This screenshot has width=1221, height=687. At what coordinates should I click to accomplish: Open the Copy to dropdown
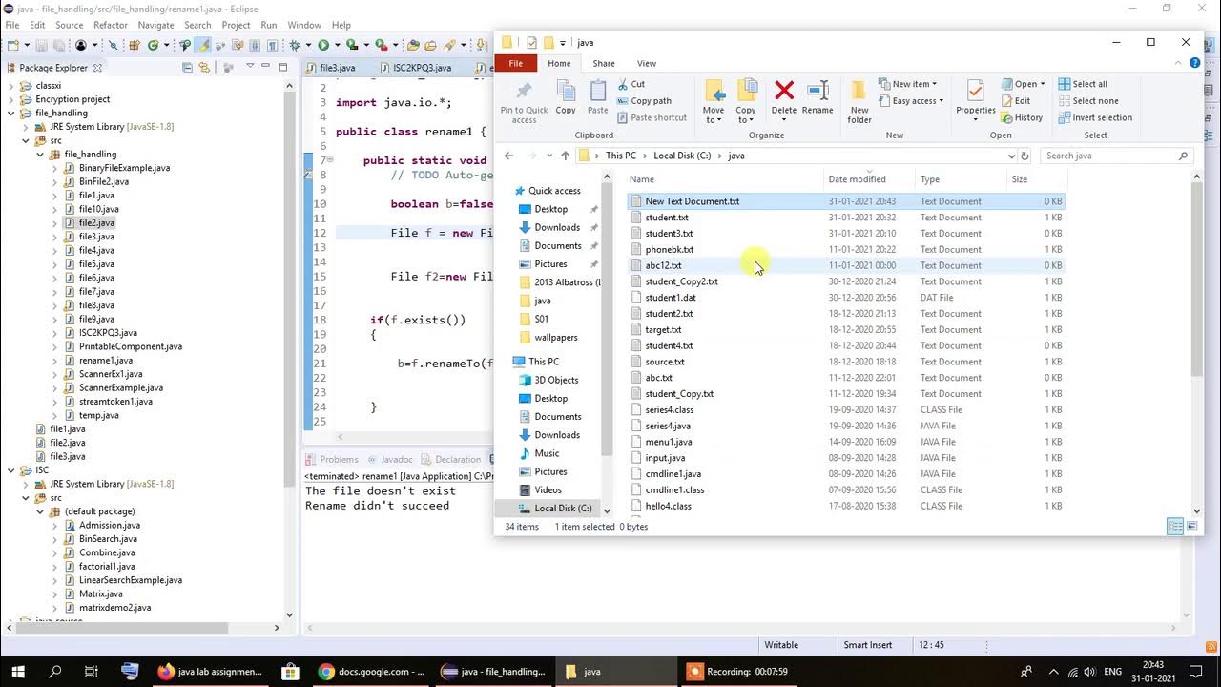746,102
